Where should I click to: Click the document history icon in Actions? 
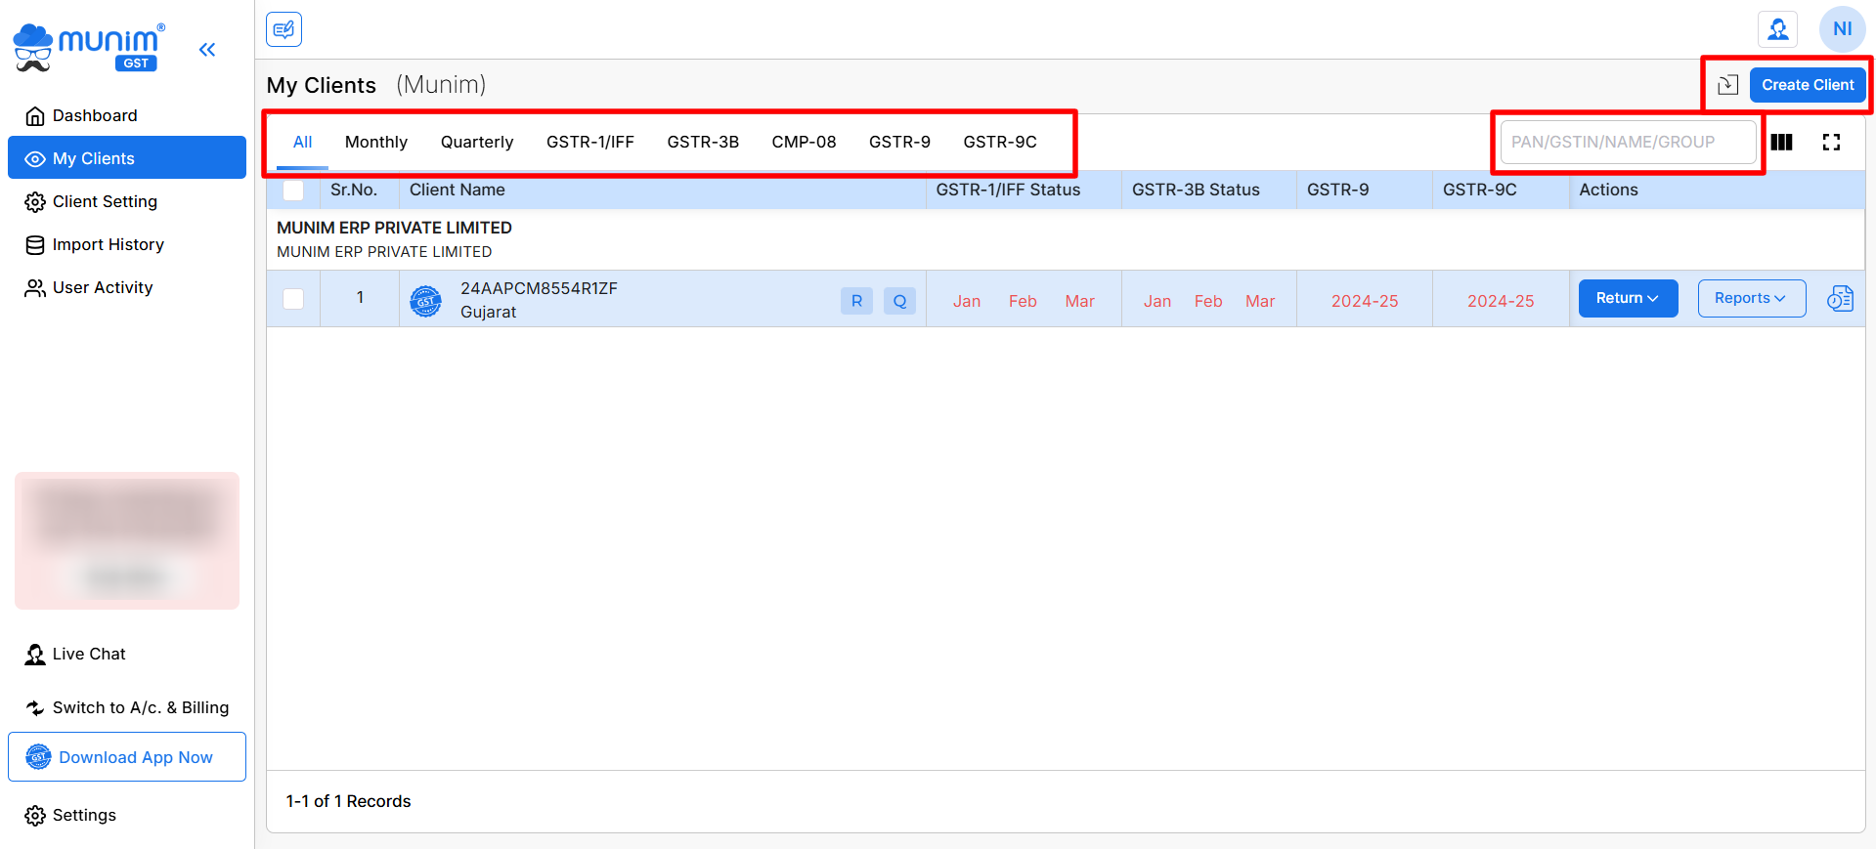click(x=1840, y=299)
